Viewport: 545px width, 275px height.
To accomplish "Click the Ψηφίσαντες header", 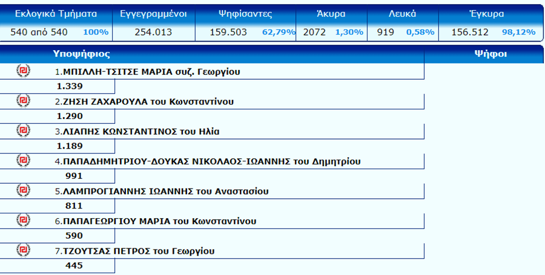I will (x=245, y=15).
